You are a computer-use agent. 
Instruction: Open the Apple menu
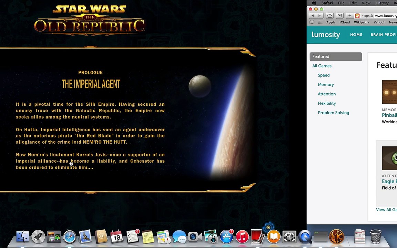click(x=314, y=3)
